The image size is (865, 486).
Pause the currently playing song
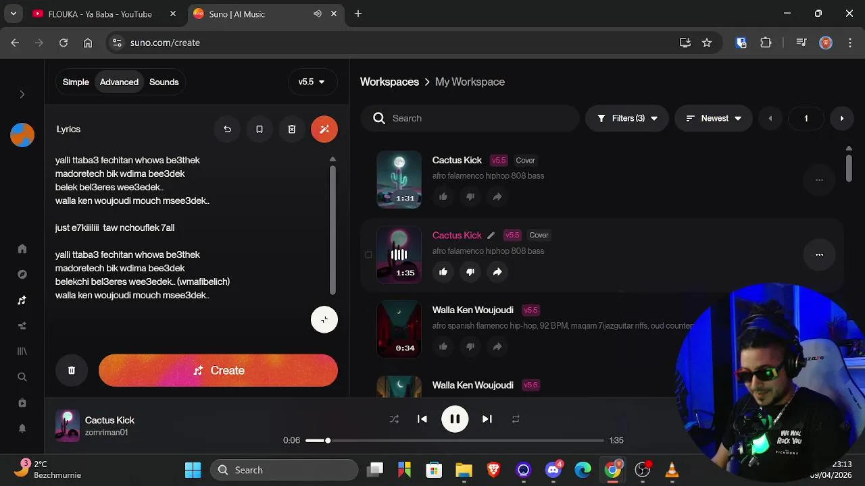point(455,419)
